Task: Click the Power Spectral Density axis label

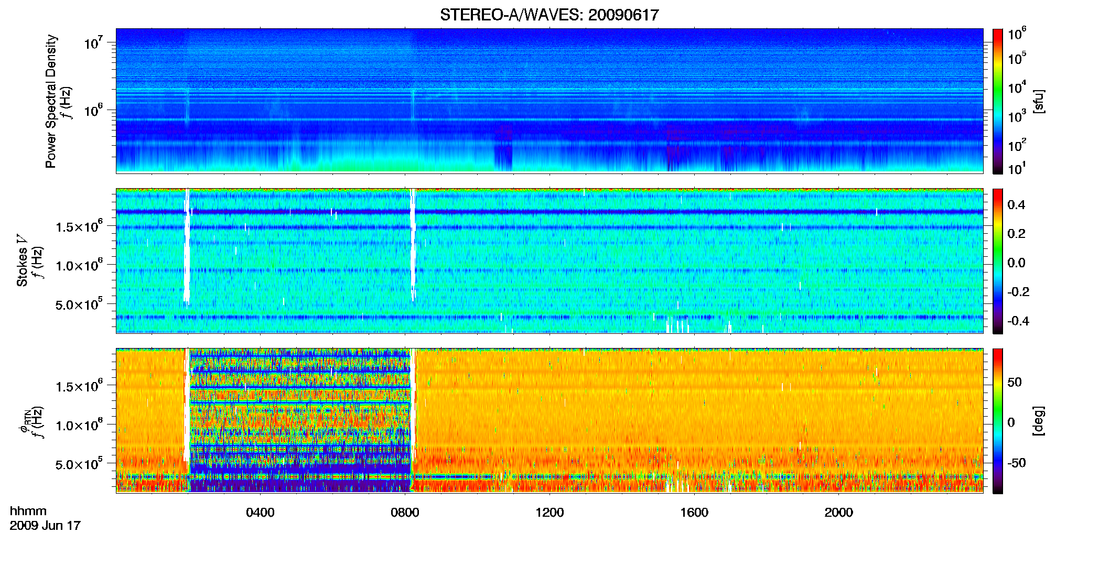Action: (51, 101)
